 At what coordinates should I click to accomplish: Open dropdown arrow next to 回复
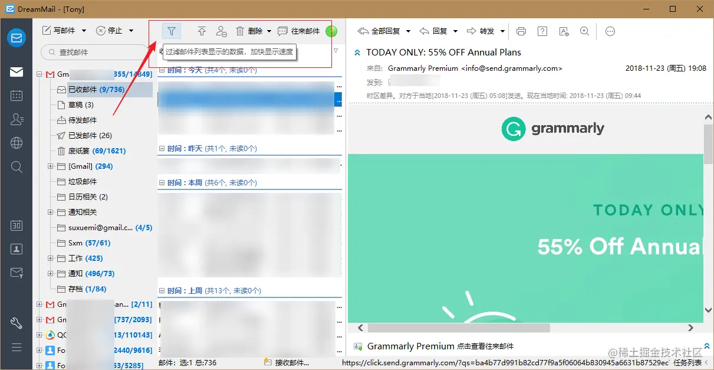[455, 31]
